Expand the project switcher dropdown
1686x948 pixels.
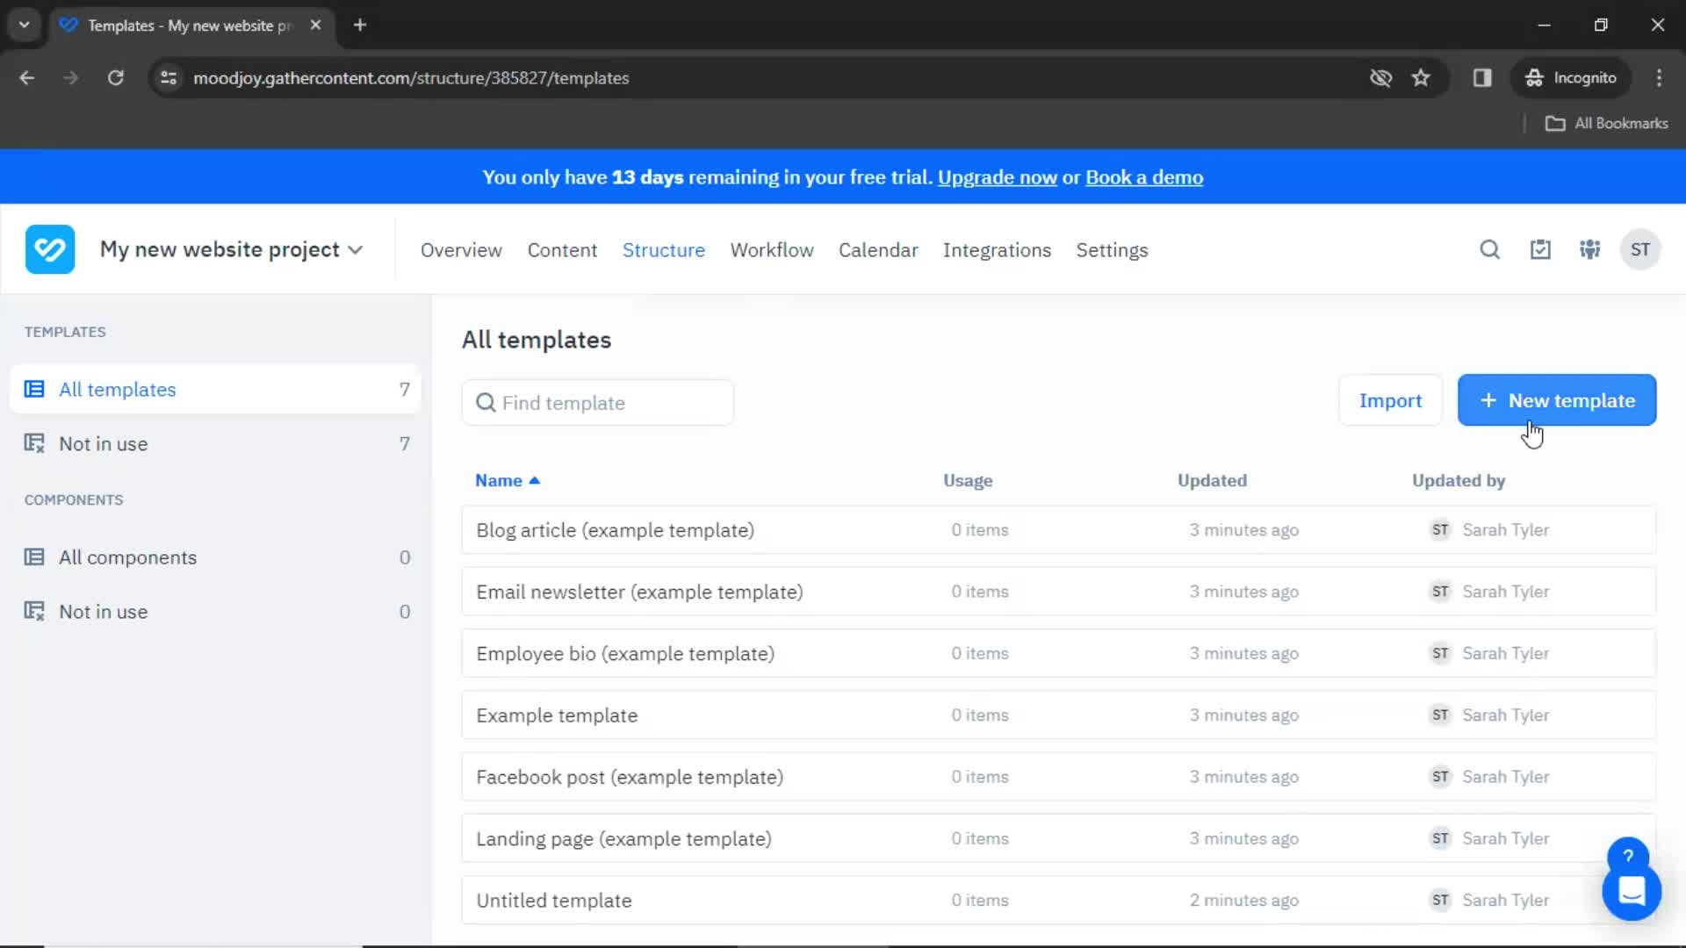click(x=232, y=250)
